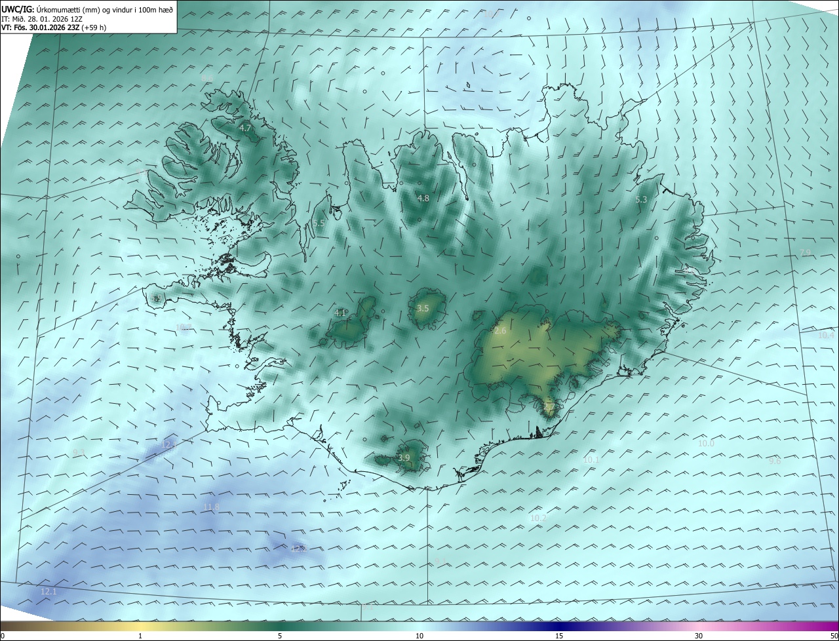This screenshot has height=641, width=839.
Task: Click the 3.9 value on Mýrdalsjökull glacier
Action: 404,457
